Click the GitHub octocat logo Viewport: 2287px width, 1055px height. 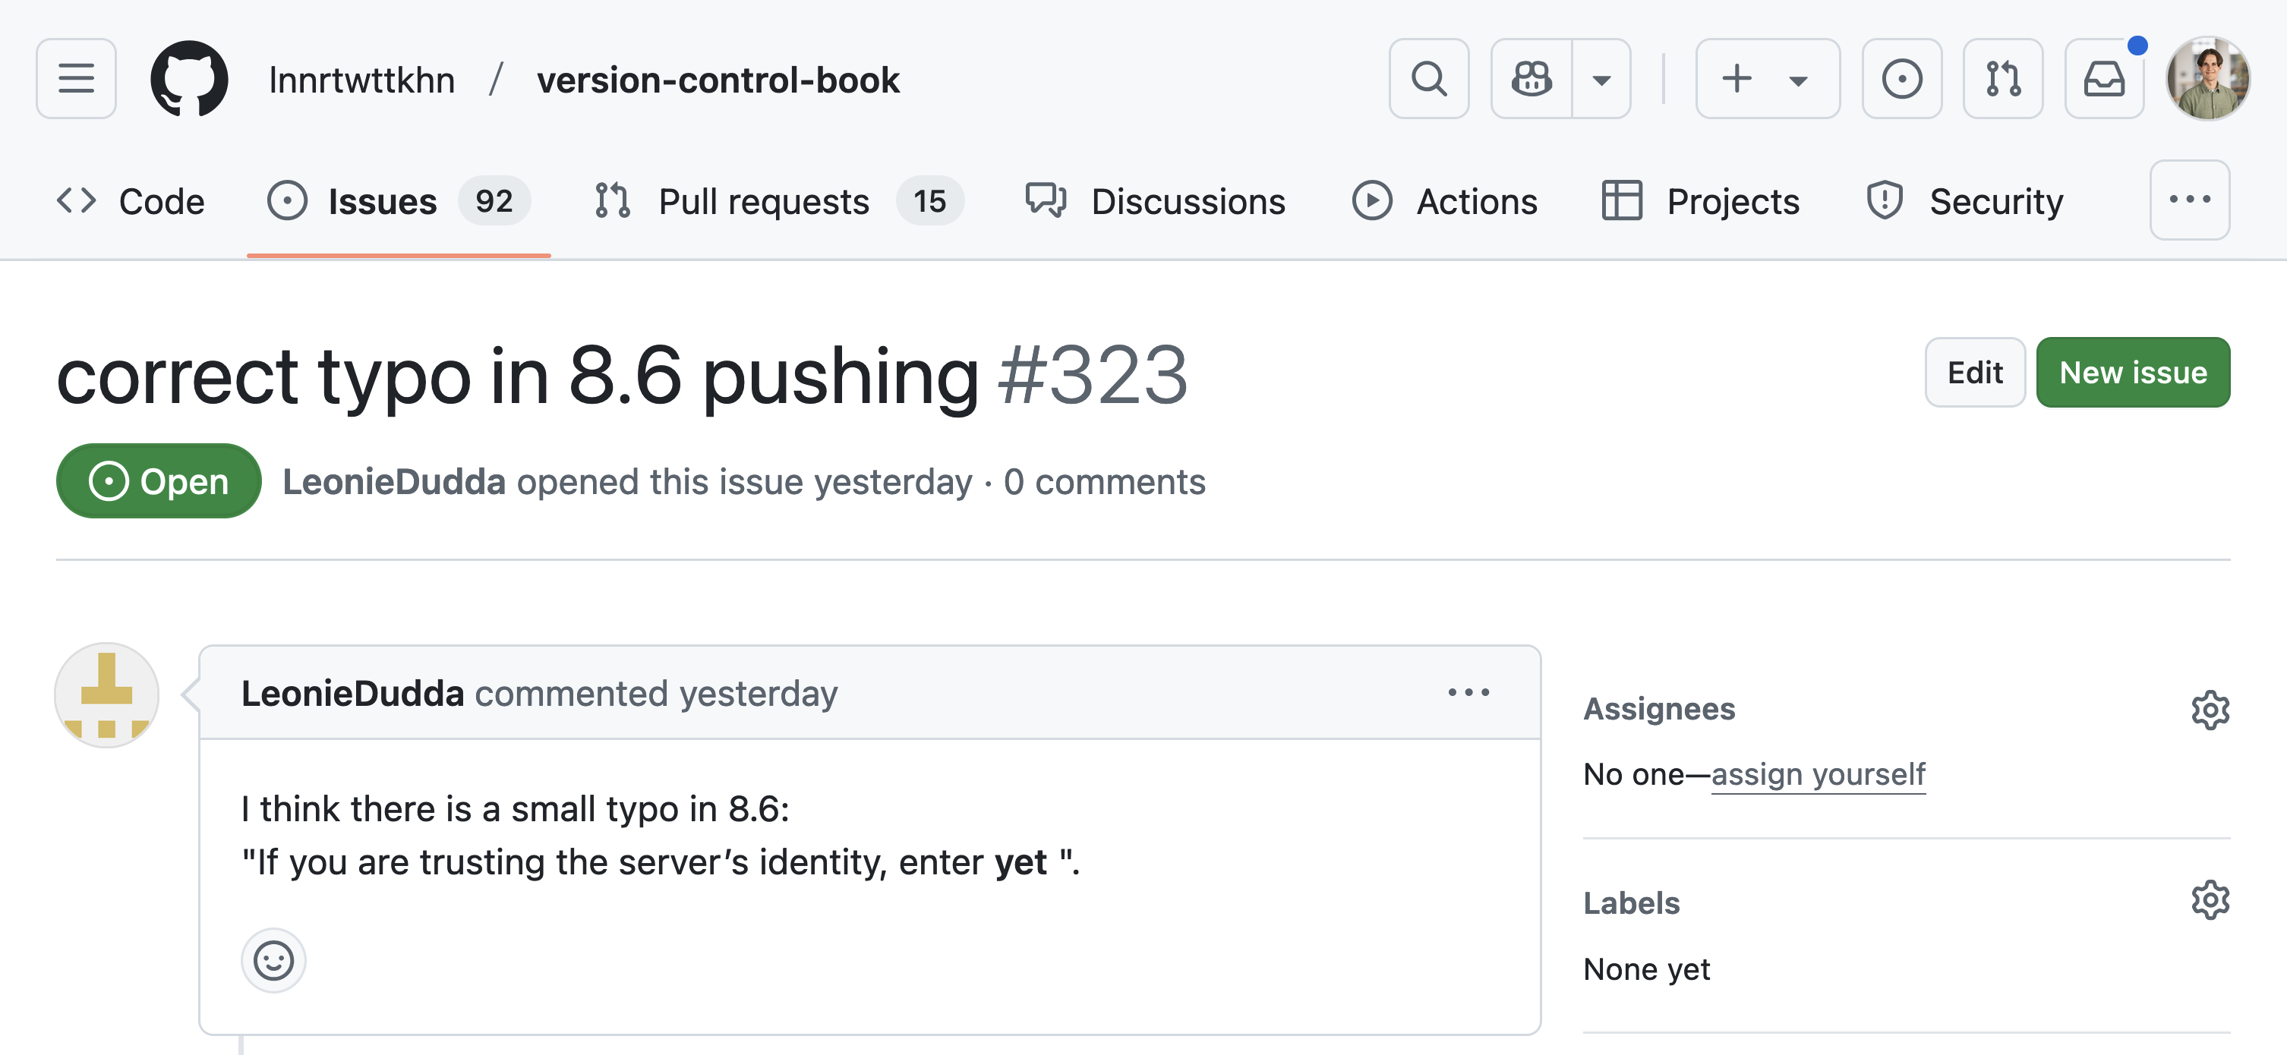pos(189,79)
